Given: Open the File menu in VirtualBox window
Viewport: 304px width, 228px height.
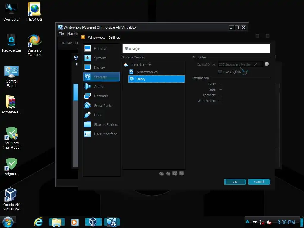Looking at the screenshot, I should [61, 34].
